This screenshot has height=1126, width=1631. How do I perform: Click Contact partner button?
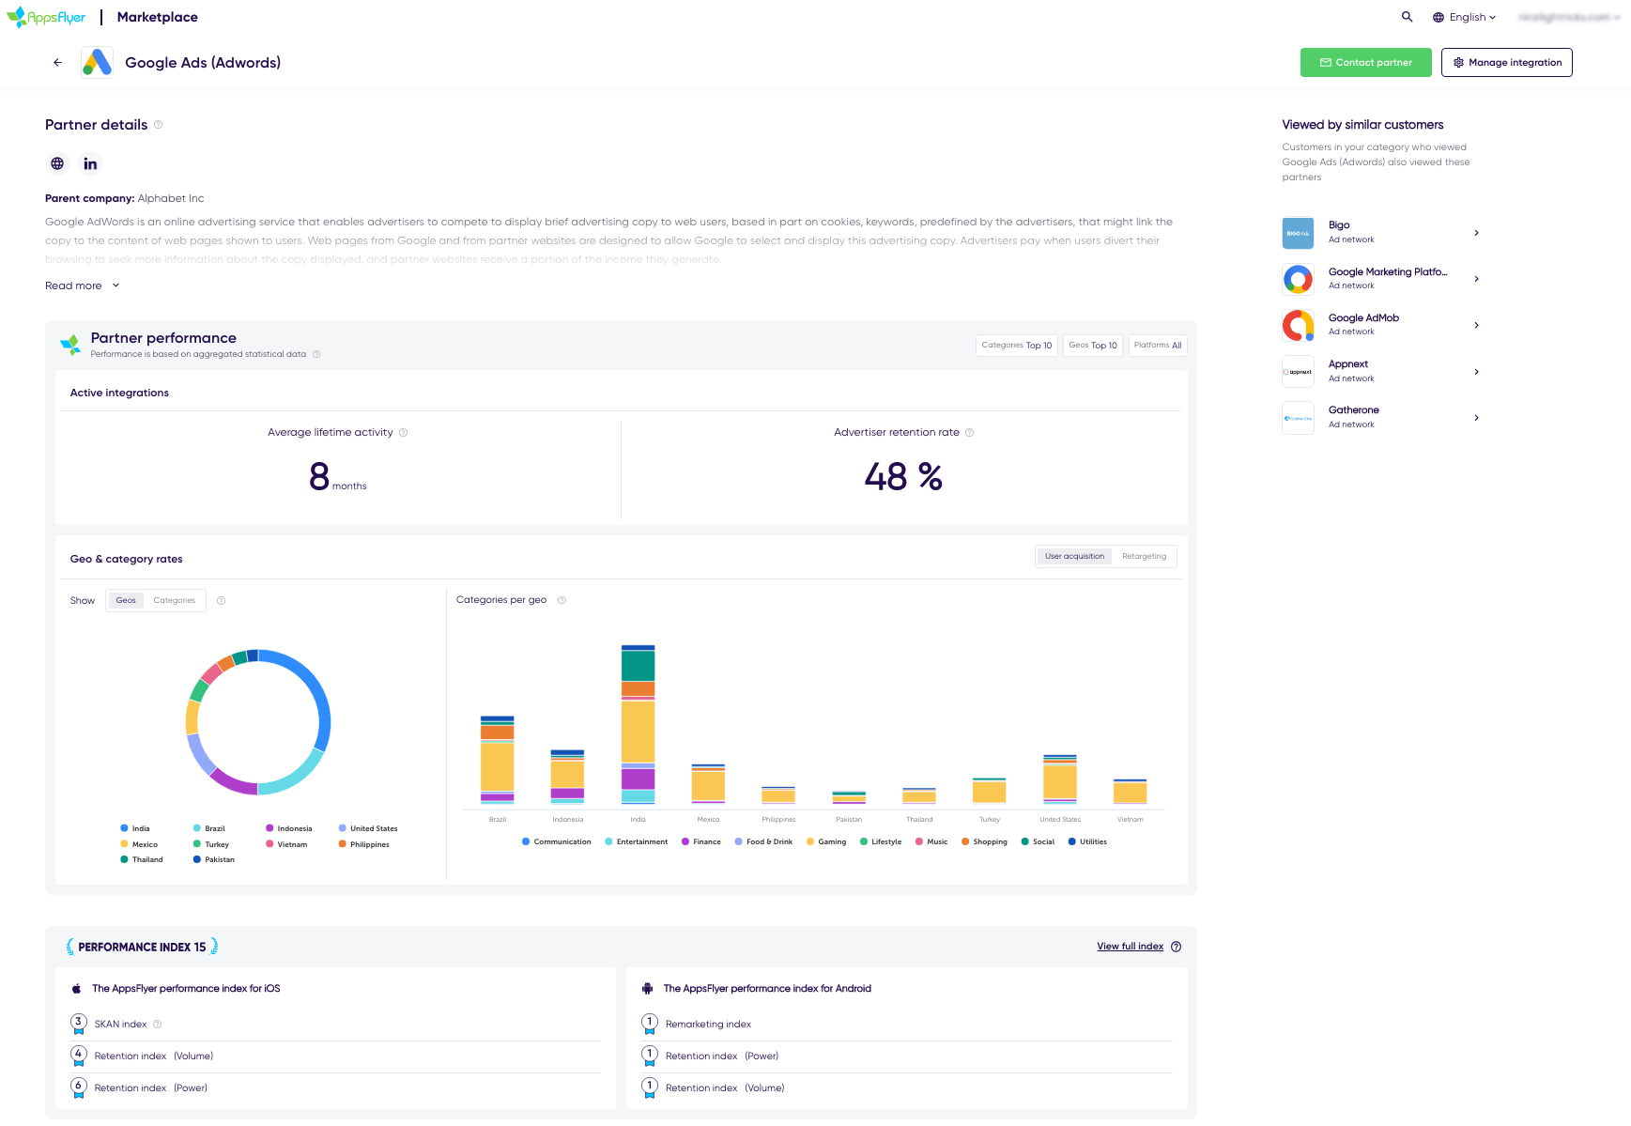[1365, 62]
